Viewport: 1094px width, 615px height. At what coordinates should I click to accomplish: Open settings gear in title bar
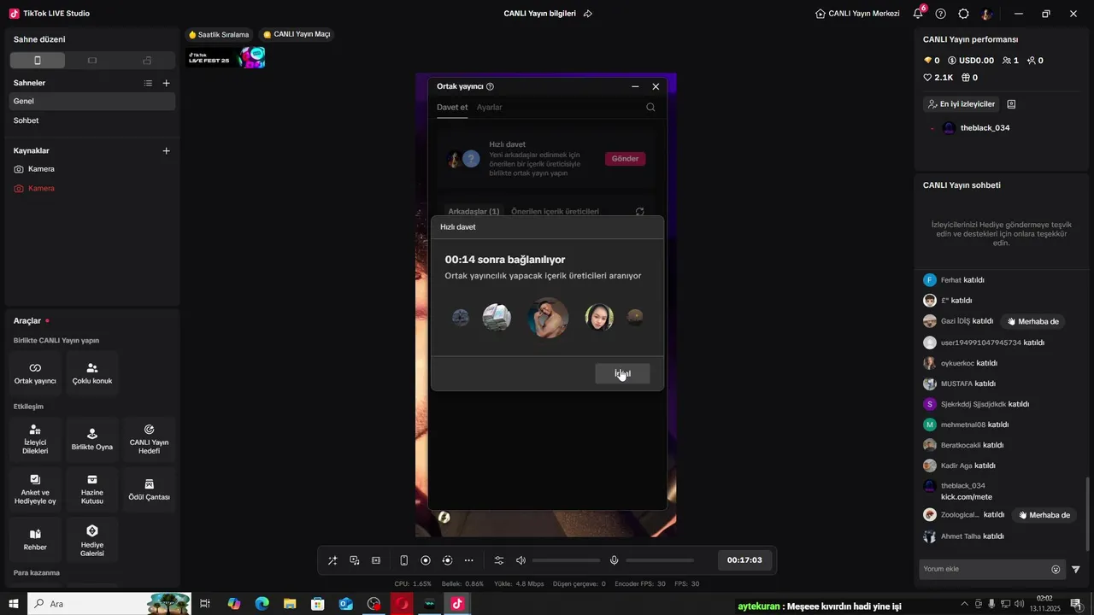tap(963, 14)
